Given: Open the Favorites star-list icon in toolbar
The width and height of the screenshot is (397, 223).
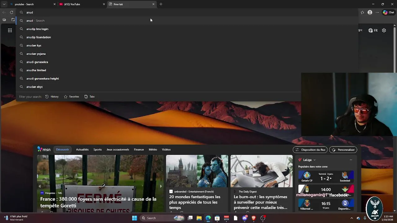Looking at the screenshot, I should coord(362,12).
